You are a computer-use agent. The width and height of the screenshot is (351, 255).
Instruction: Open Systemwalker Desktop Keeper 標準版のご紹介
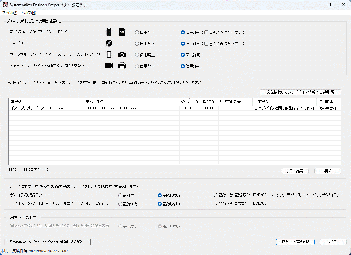click(x=47, y=242)
